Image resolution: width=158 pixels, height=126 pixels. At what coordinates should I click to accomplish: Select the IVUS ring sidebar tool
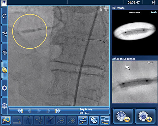pyautogui.click(x=4, y=88)
